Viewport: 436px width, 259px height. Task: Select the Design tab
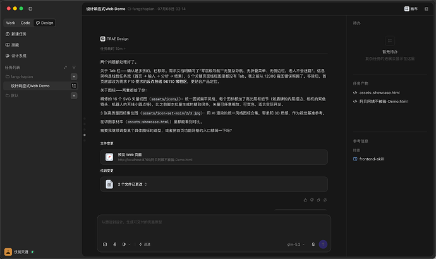coord(44,23)
